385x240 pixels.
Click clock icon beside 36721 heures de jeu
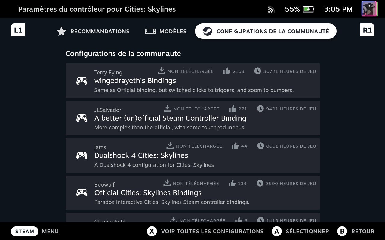pos(257,71)
